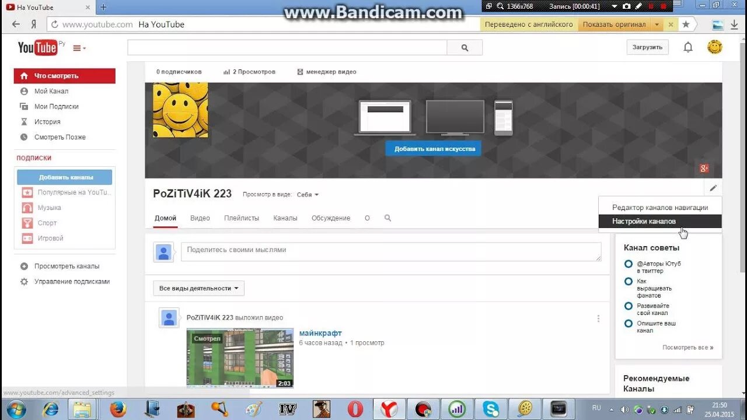747x420 pixels.
Task: Switch to the Видео tab
Action: point(200,218)
